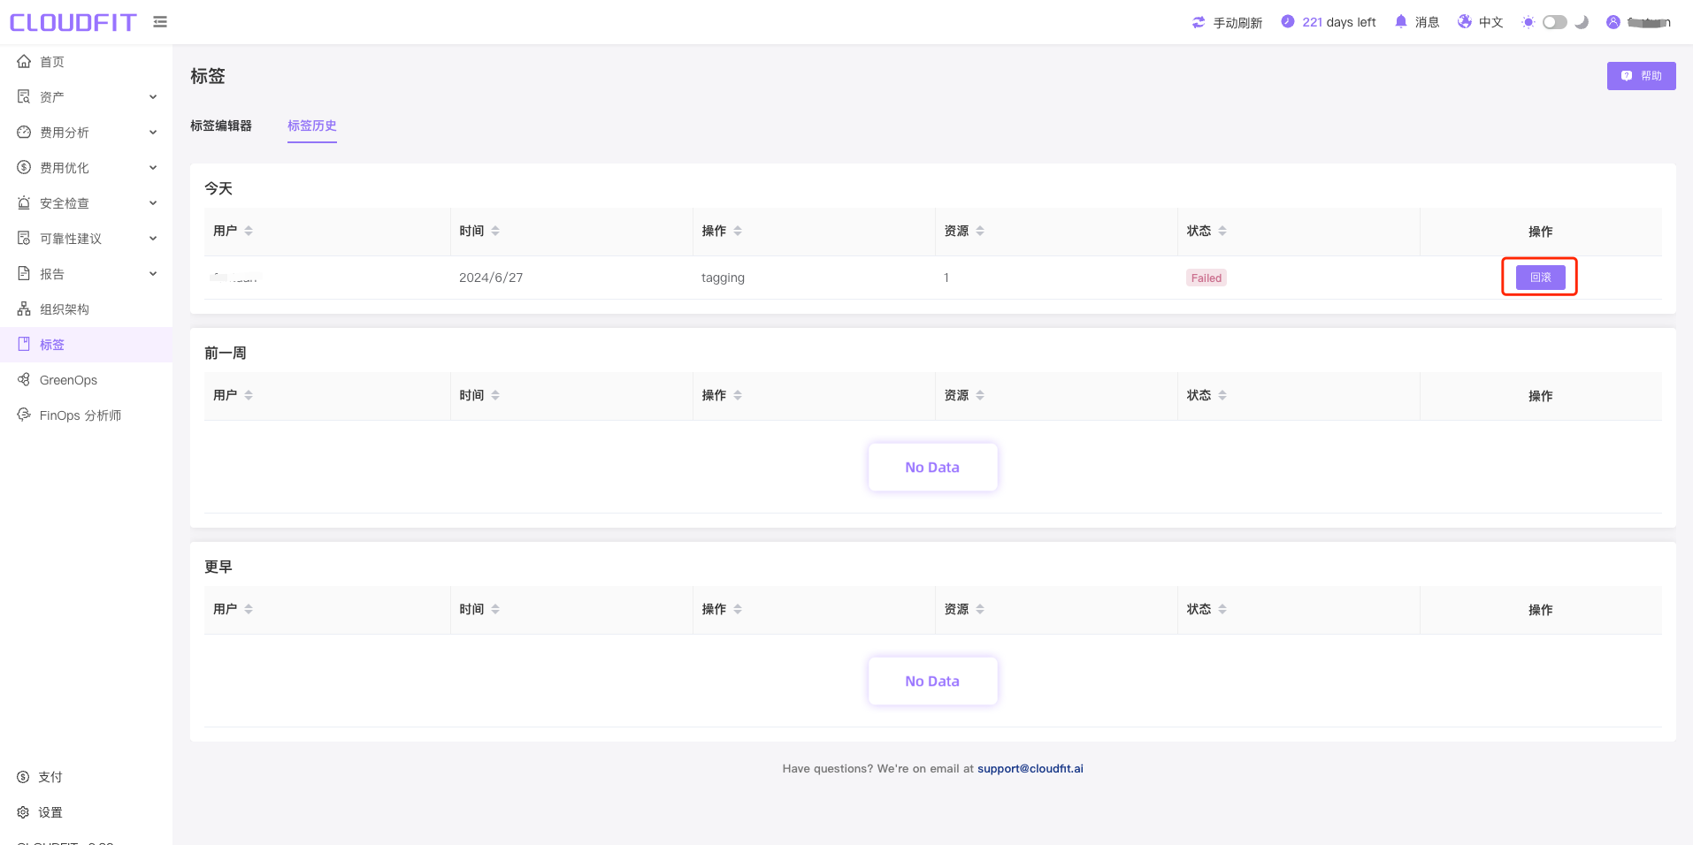Collapse sidebar with the hamburger menu icon
Screen dimensions: 1693x845
tap(160, 22)
